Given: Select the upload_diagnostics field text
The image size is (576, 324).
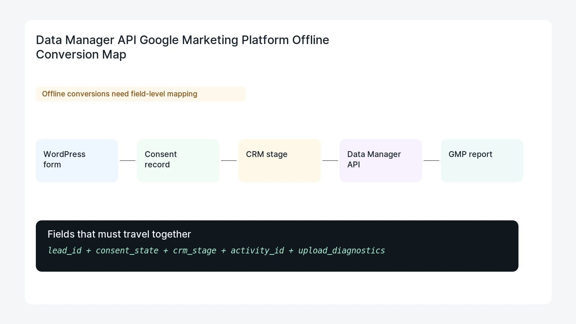Looking at the screenshot, I should [341, 250].
